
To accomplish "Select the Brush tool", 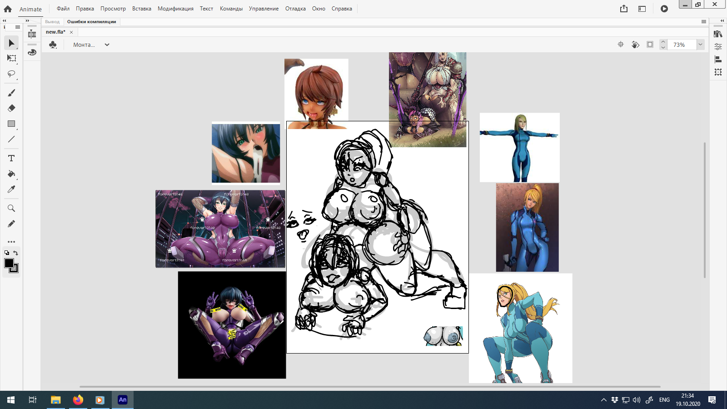I will pyautogui.click(x=11, y=93).
